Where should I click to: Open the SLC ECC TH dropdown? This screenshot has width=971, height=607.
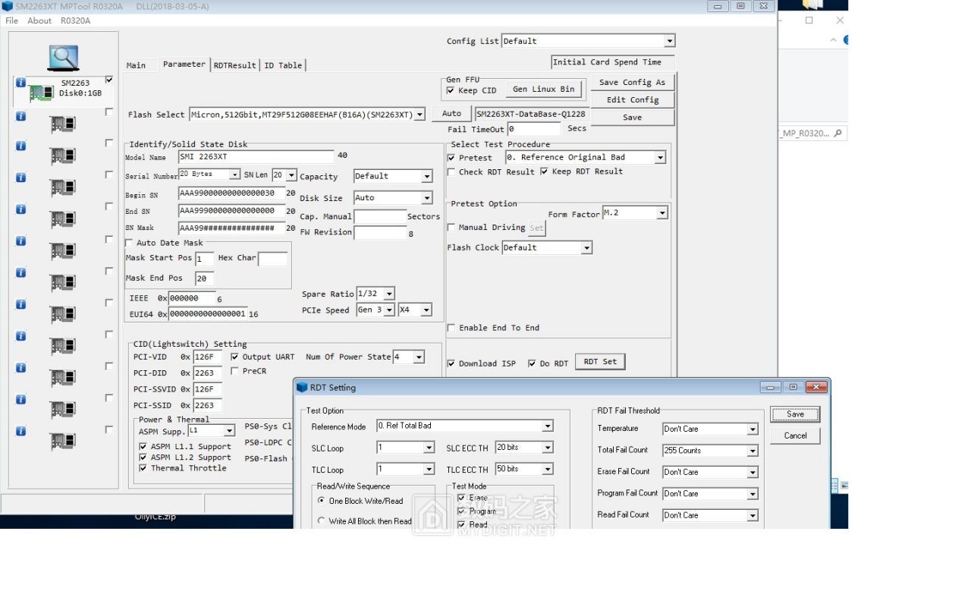click(x=548, y=448)
